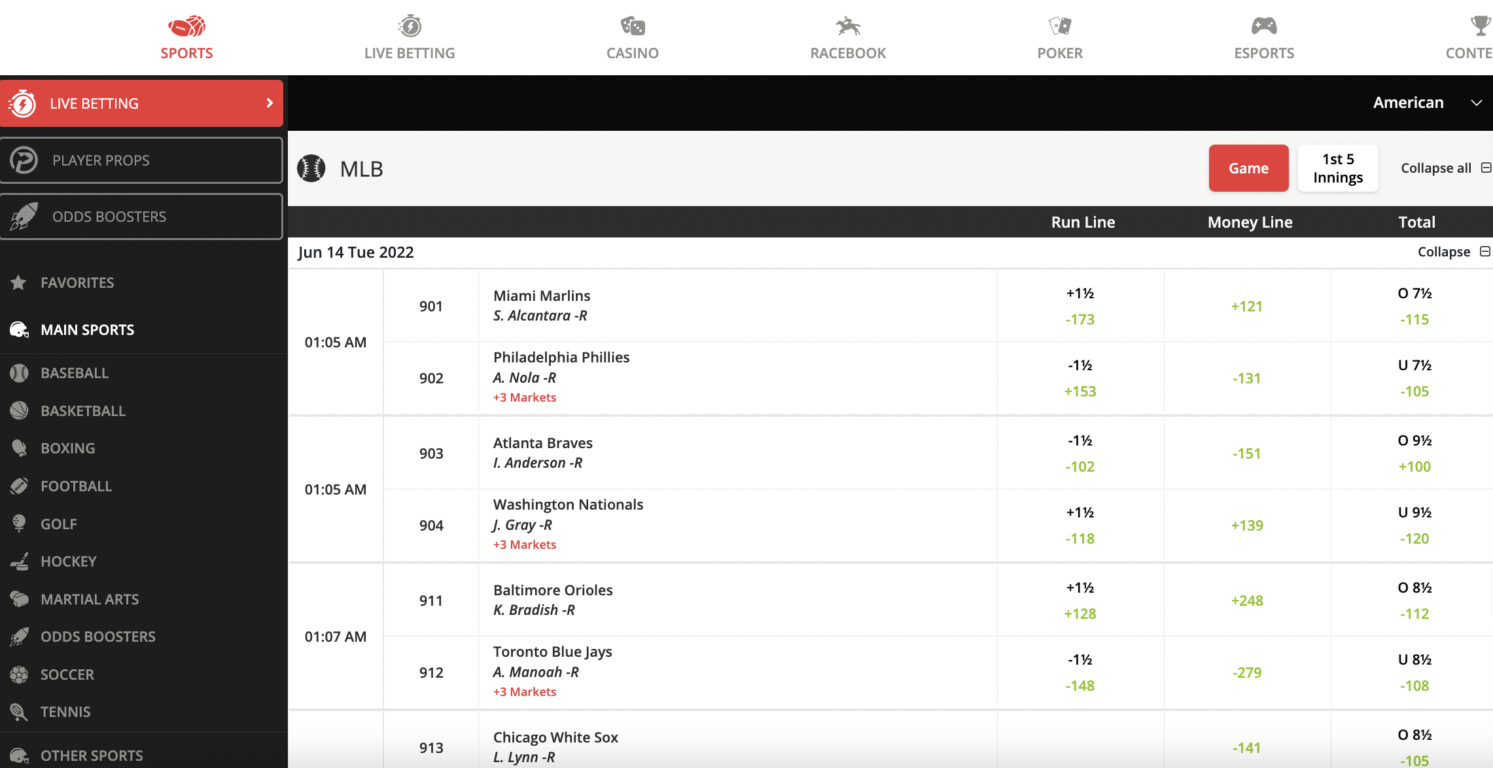
Task: Click the rocket icon in the Odds Boosters box
Action: click(24, 217)
